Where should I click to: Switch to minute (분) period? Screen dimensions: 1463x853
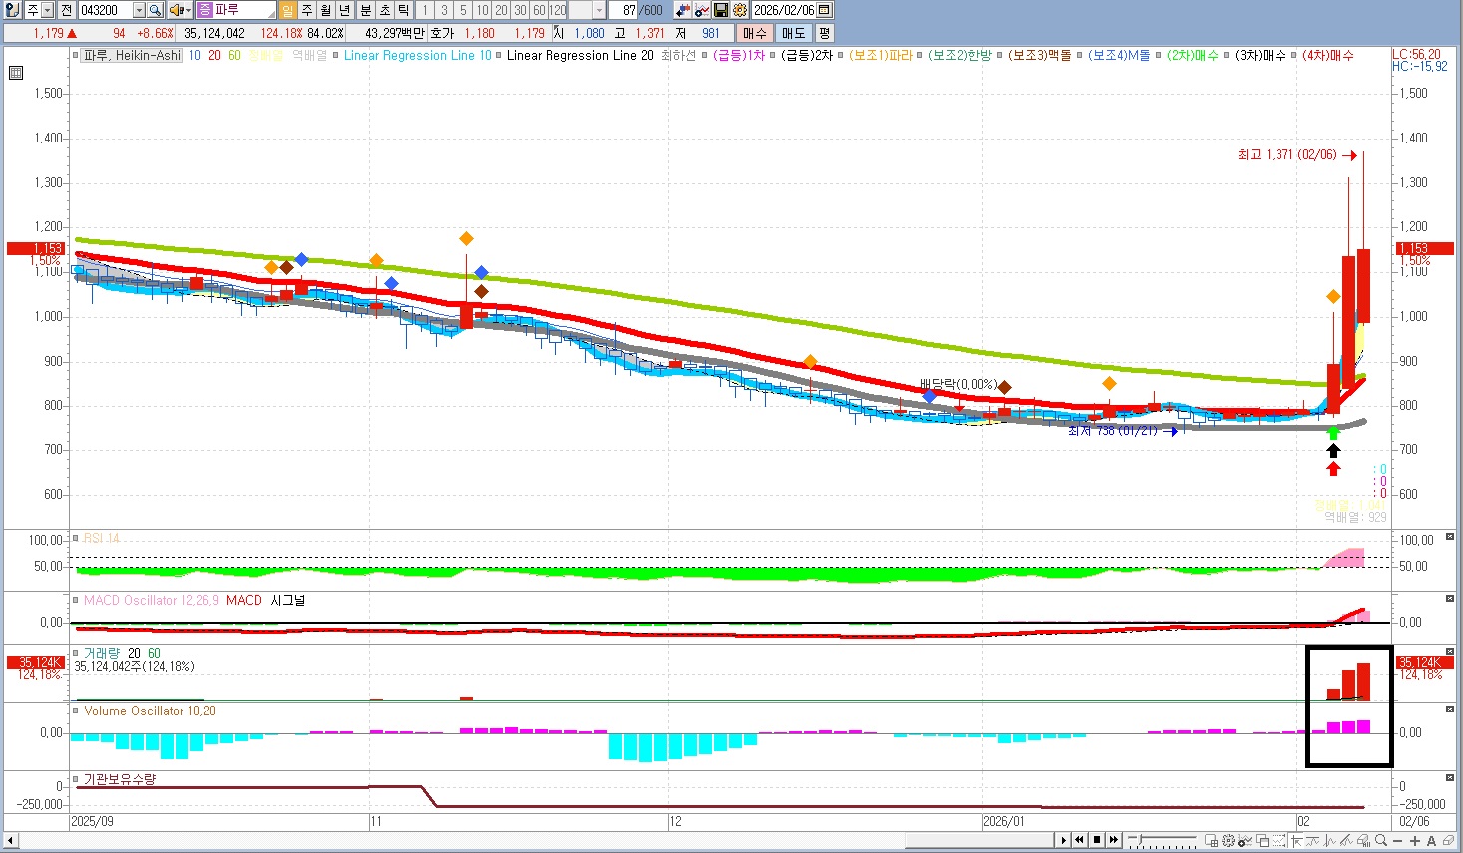pos(366,10)
